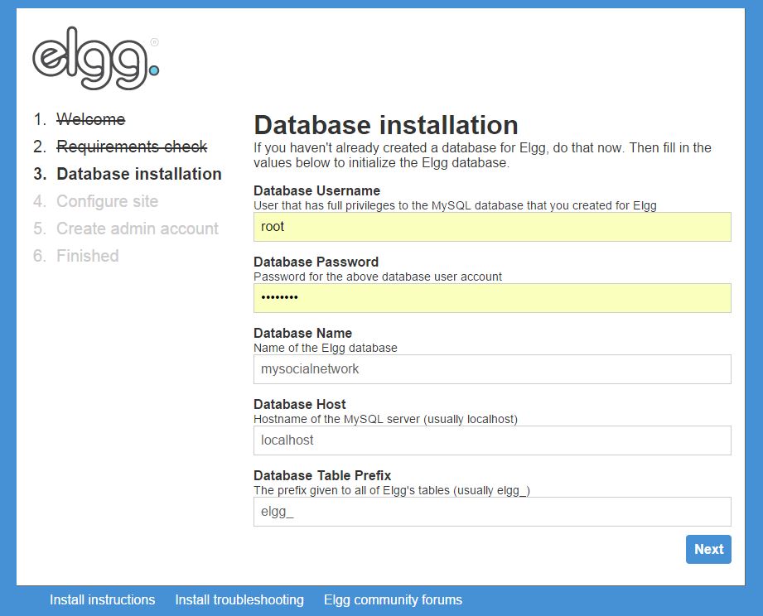Screen dimensions: 763x616
Task: Click the Database installation sidebar step
Action: 138,174
